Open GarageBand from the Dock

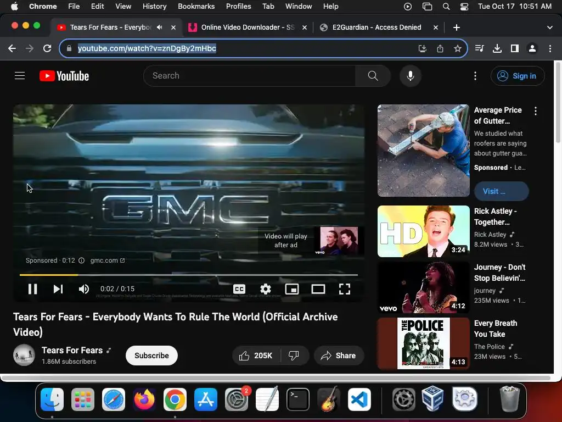[329, 399]
